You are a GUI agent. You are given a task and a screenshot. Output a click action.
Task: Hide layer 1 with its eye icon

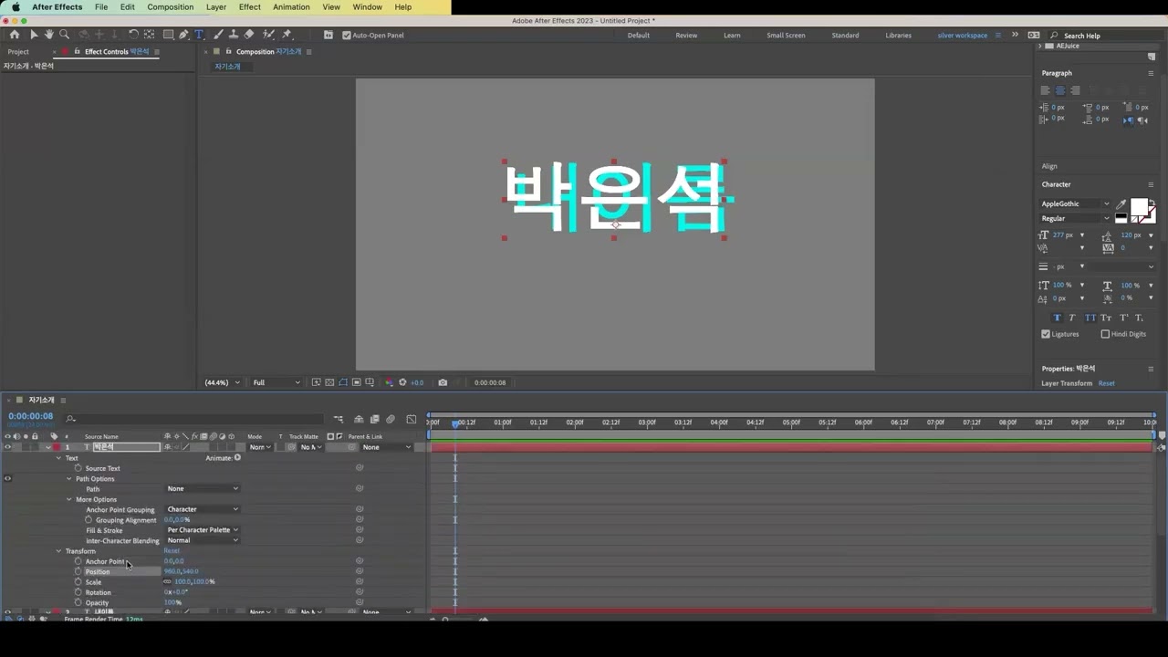pos(7,447)
